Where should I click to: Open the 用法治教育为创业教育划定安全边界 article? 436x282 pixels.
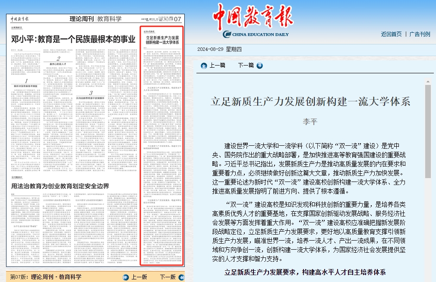click(x=60, y=186)
